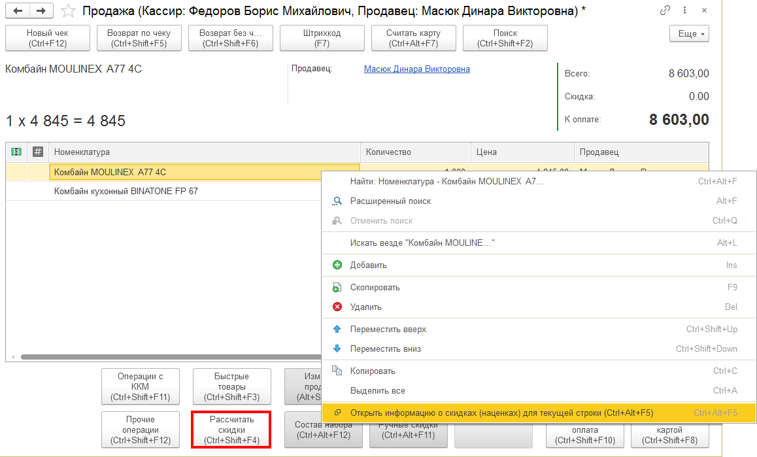Select the Комбайн кухонный BINATONE FP 67 row
This screenshot has width=757, height=457.
[163, 192]
